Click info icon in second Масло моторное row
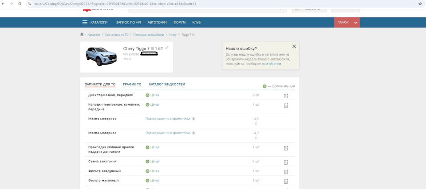This screenshot has height=189, width=426. point(193,133)
